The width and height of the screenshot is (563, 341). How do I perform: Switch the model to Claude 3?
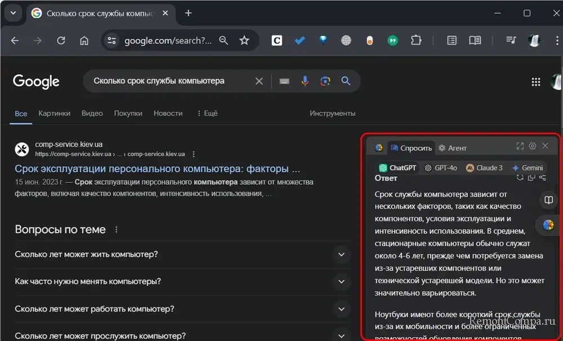pos(484,167)
